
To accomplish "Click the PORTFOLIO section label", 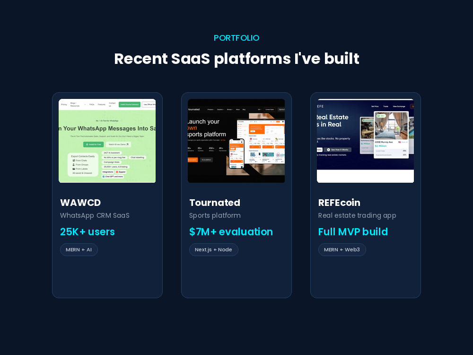I will [x=236, y=38].
